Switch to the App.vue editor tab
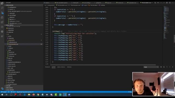 point(109,3)
